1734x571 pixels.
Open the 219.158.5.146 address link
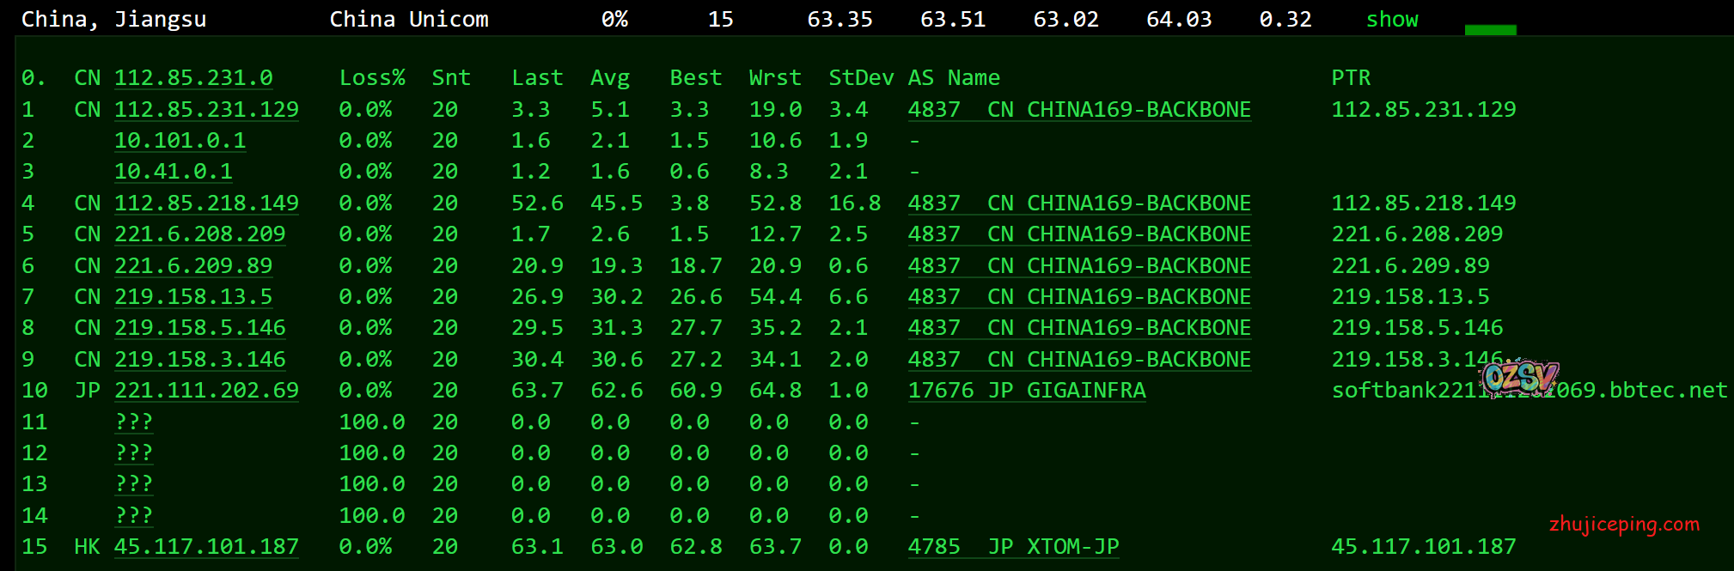coord(199,328)
